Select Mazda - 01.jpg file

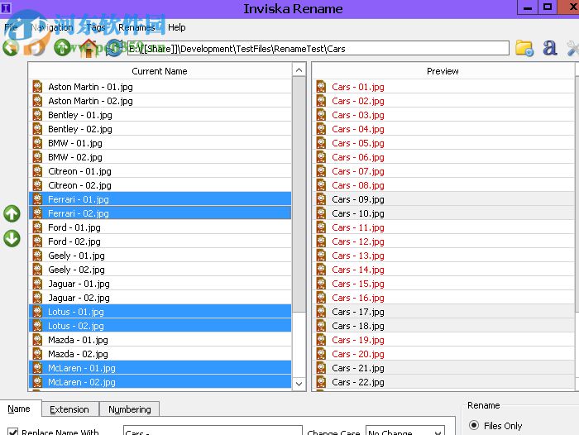click(160, 340)
